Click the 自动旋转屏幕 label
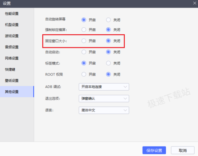The image size is (198, 156). 55,19
